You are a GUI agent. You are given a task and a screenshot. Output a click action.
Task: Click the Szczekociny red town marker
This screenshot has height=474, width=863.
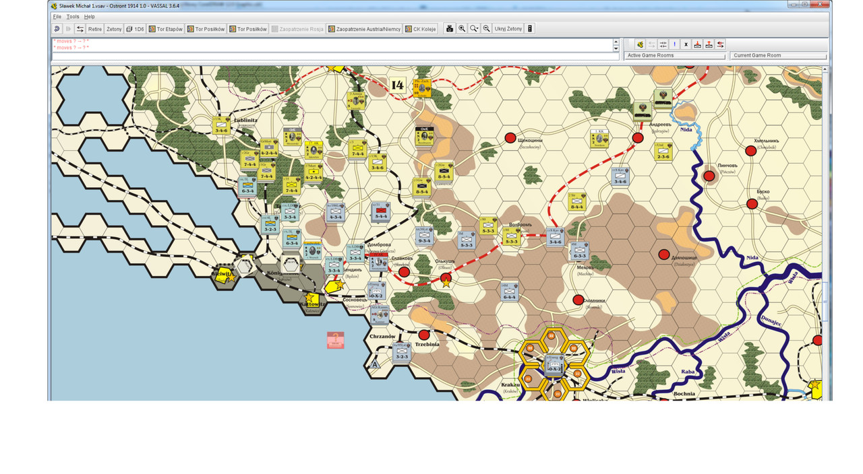[510, 138]
